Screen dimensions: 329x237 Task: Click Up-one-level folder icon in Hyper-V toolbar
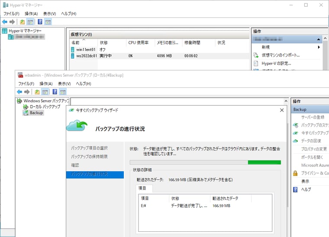click(22, 22)
